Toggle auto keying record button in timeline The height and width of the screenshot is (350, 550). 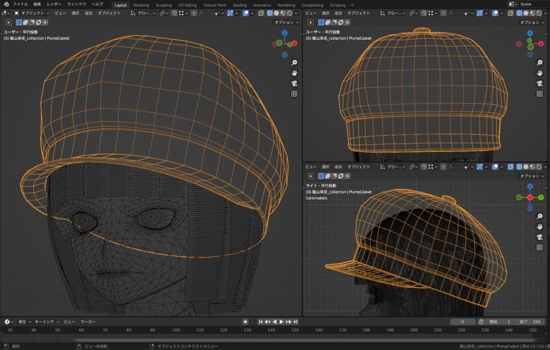245,322
